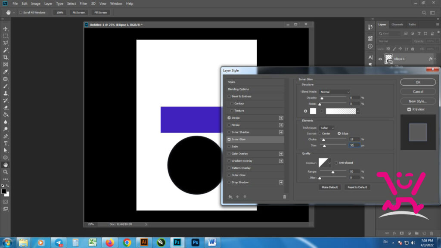Select the Center source radio button
The width and height of the screenshot is (441, 248).
(320, 133)
